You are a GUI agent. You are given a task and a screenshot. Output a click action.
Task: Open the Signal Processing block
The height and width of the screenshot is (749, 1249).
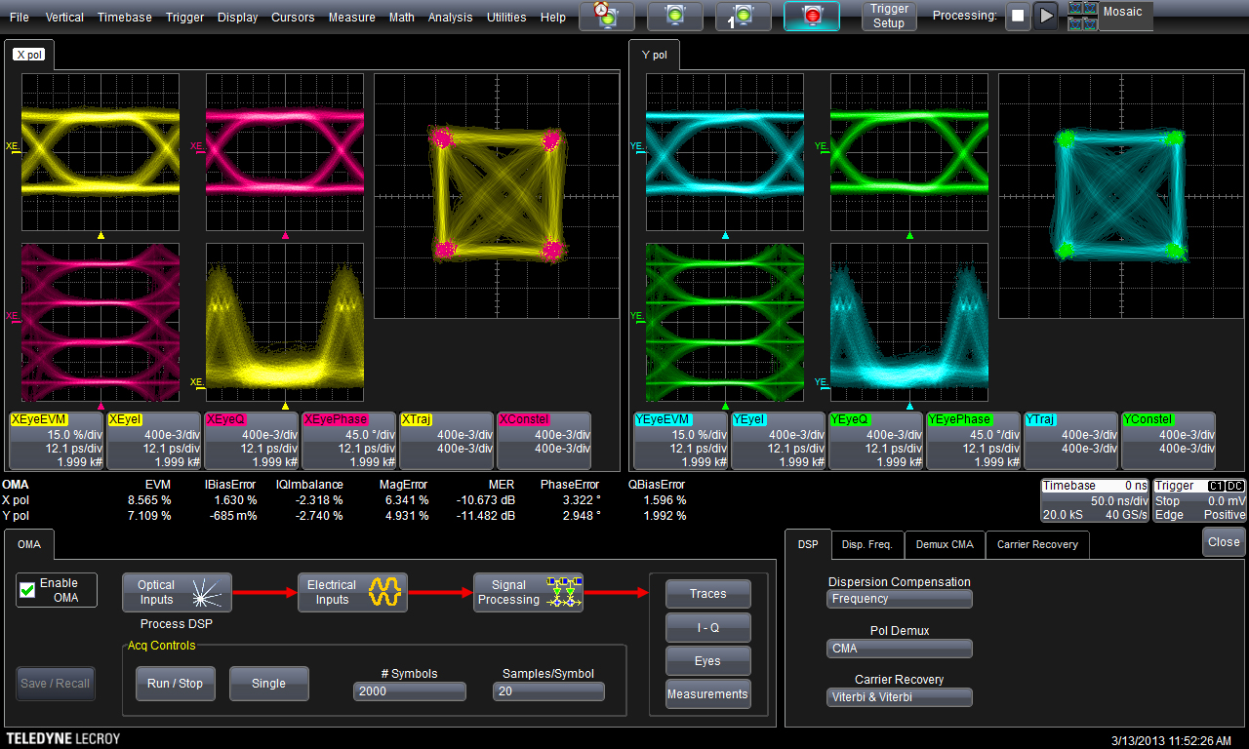coord(528,593)
